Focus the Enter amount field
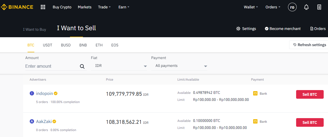Image resolution: width=328 pixels, height=137 pixels. click(x=51, y=66)
